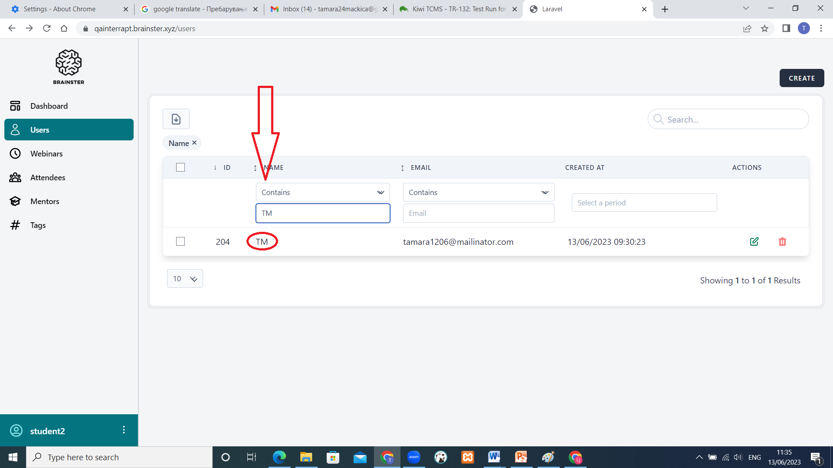Expand Name filter Contains dropdown

pos(322,192)
